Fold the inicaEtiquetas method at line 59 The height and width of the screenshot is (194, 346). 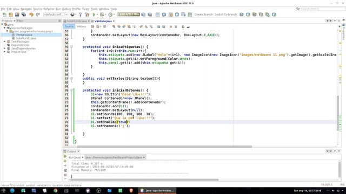[x=71, y=47]
